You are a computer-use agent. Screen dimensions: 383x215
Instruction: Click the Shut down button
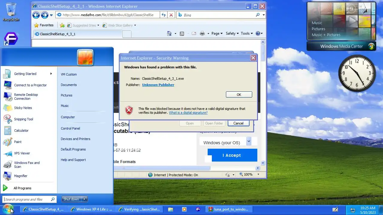(x=71, y=199)
